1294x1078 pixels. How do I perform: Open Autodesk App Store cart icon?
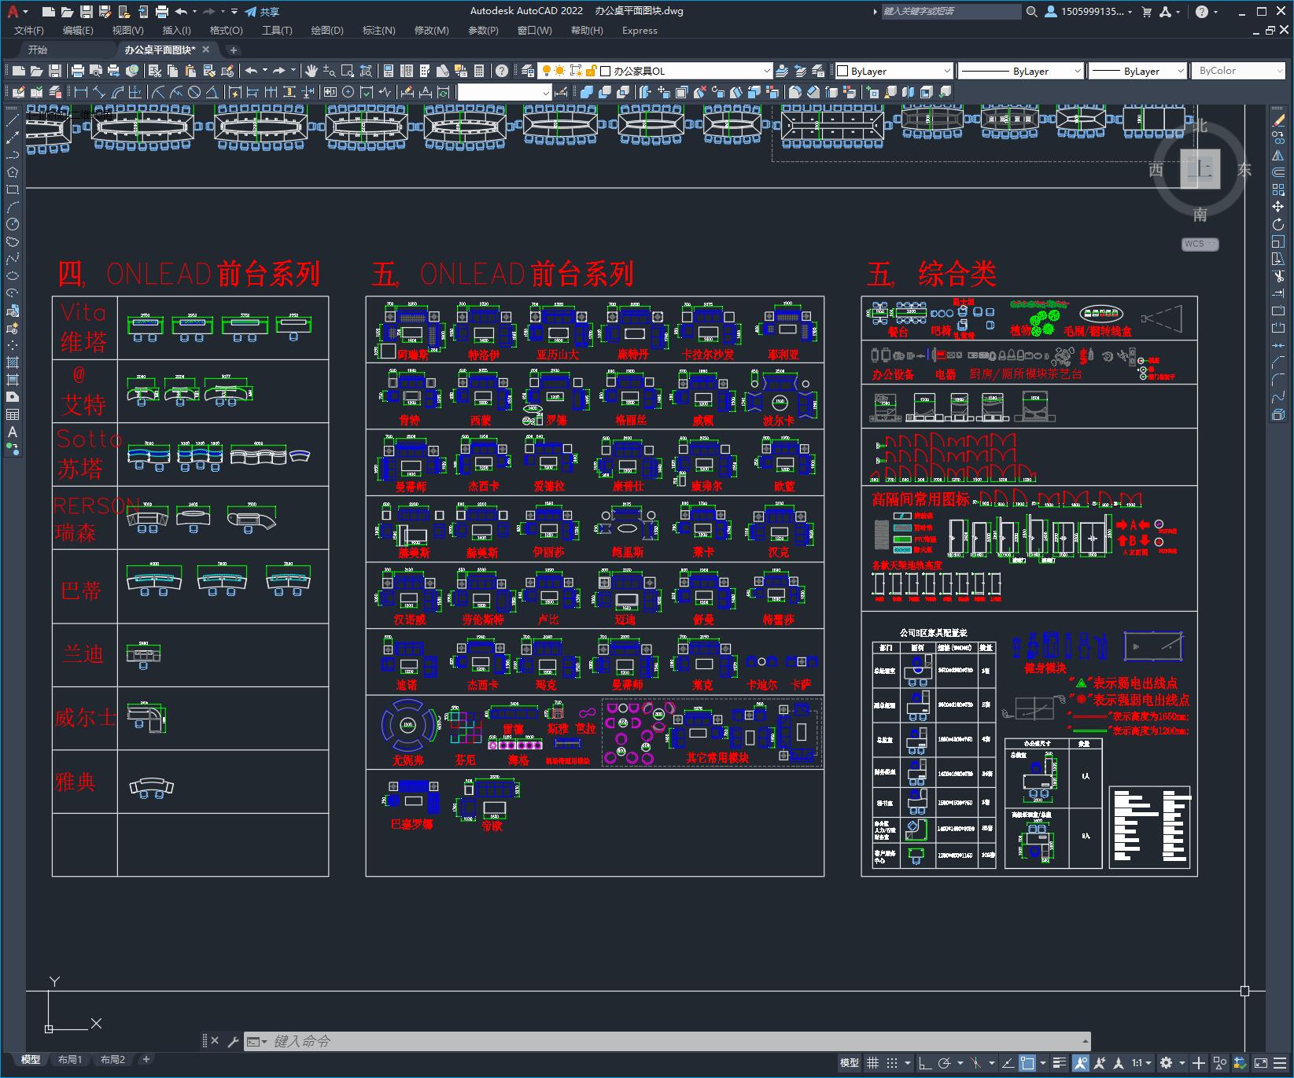(1146, 12)
